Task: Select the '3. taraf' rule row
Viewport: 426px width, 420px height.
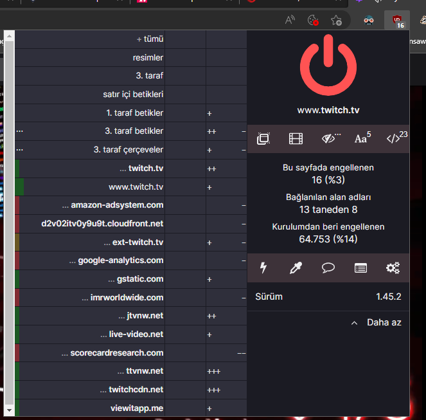Action: point(90,76)
